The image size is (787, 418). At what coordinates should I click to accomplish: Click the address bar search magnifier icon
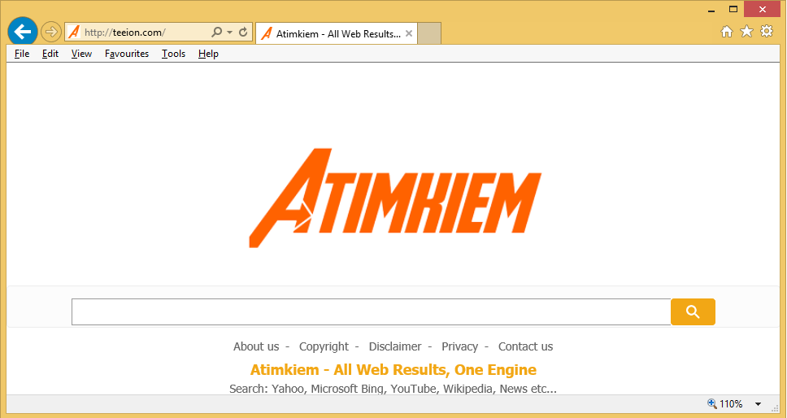point(217,32)
